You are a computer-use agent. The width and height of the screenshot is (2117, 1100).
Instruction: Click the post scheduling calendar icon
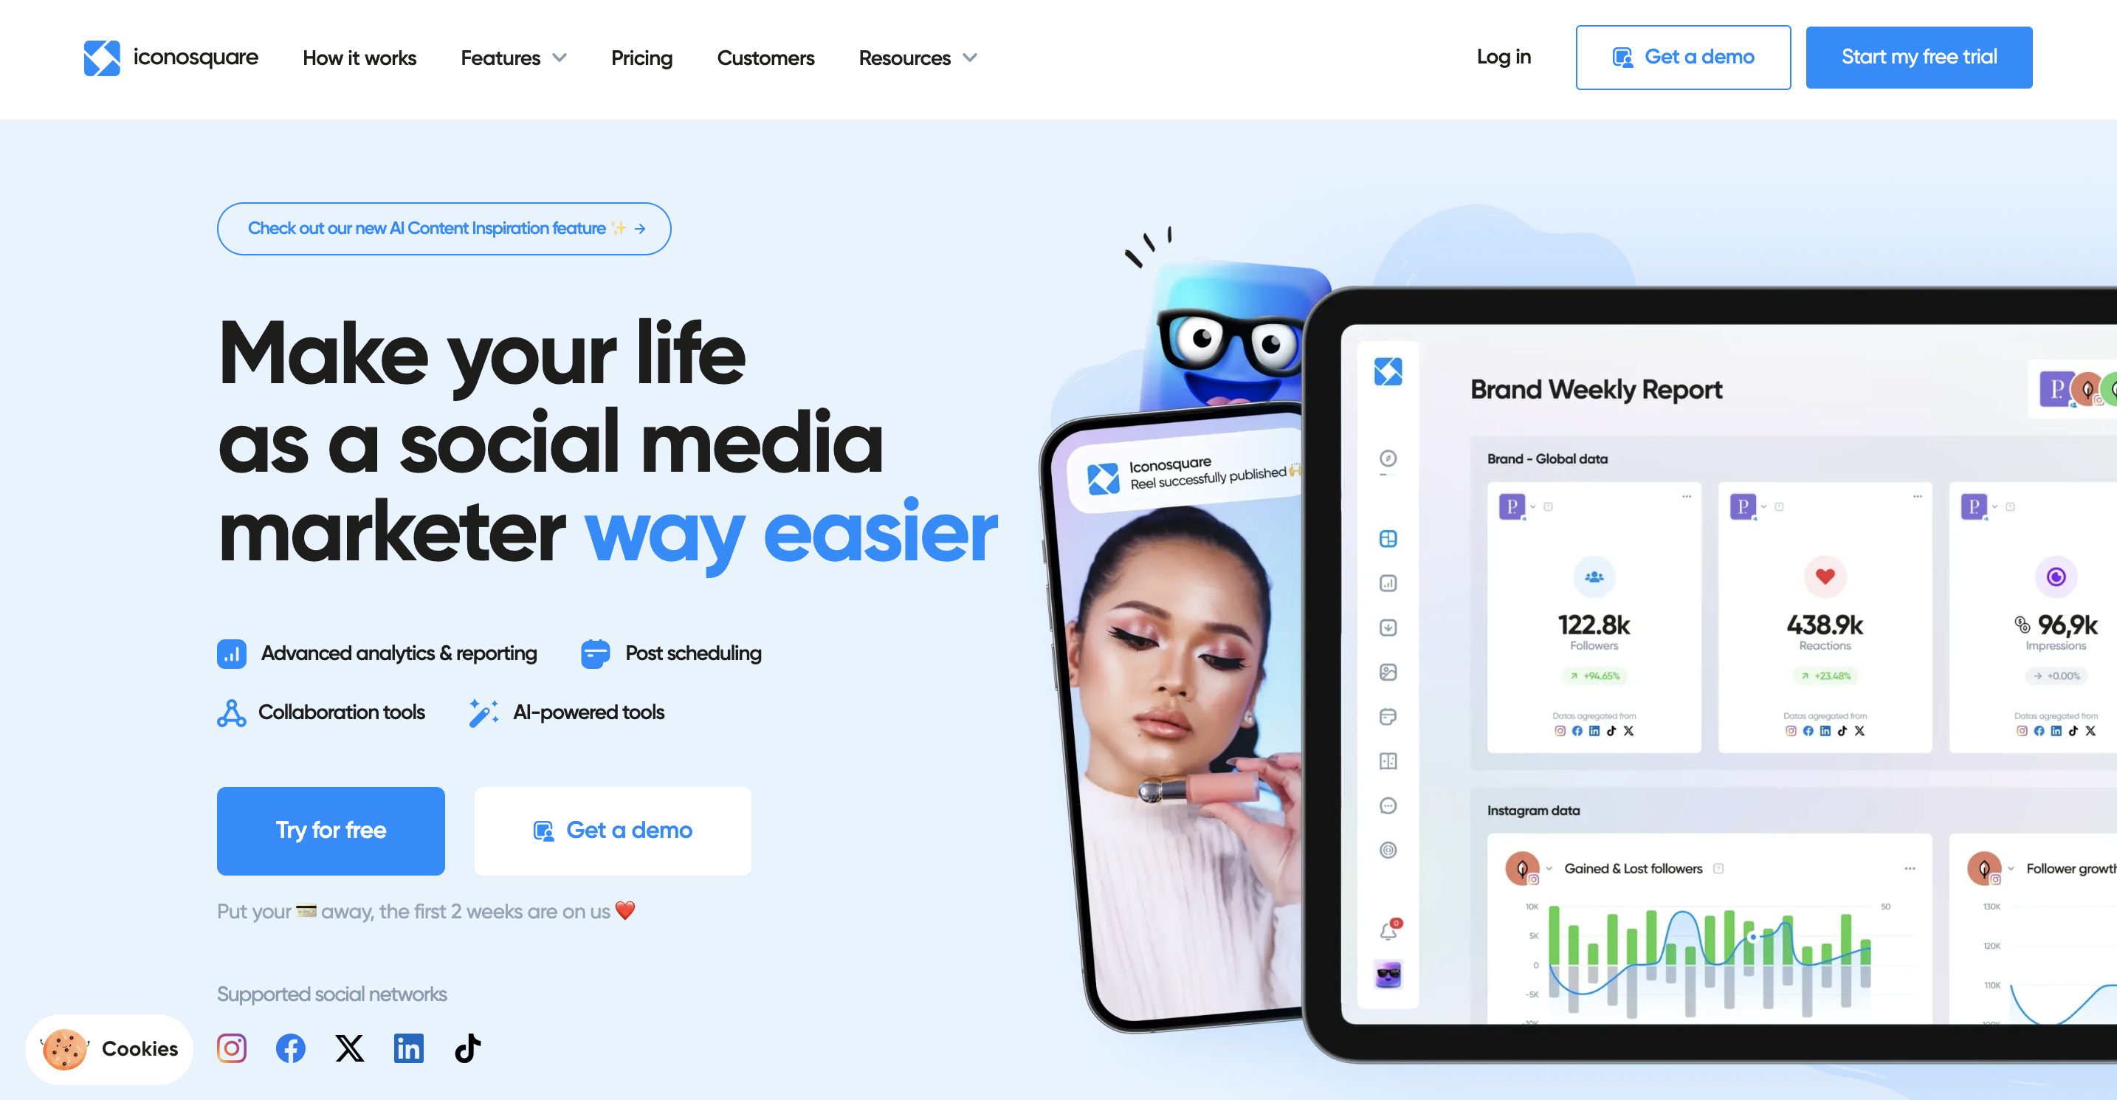pyautogui.click(x=595, y=653)
